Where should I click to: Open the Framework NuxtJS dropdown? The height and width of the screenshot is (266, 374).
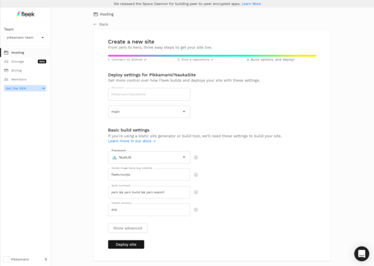[149, 157]
